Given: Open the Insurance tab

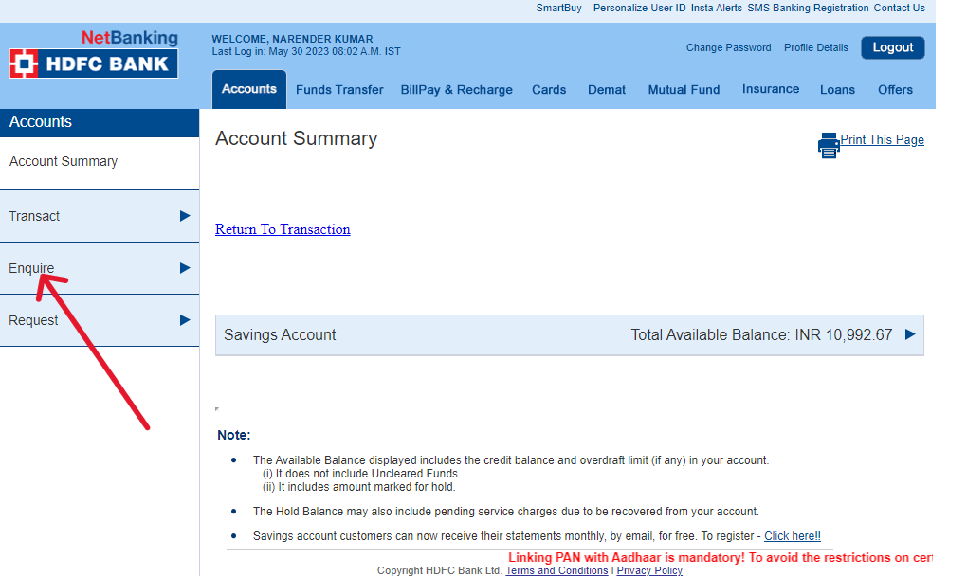Looking at the screenshot, I should 770,89.
